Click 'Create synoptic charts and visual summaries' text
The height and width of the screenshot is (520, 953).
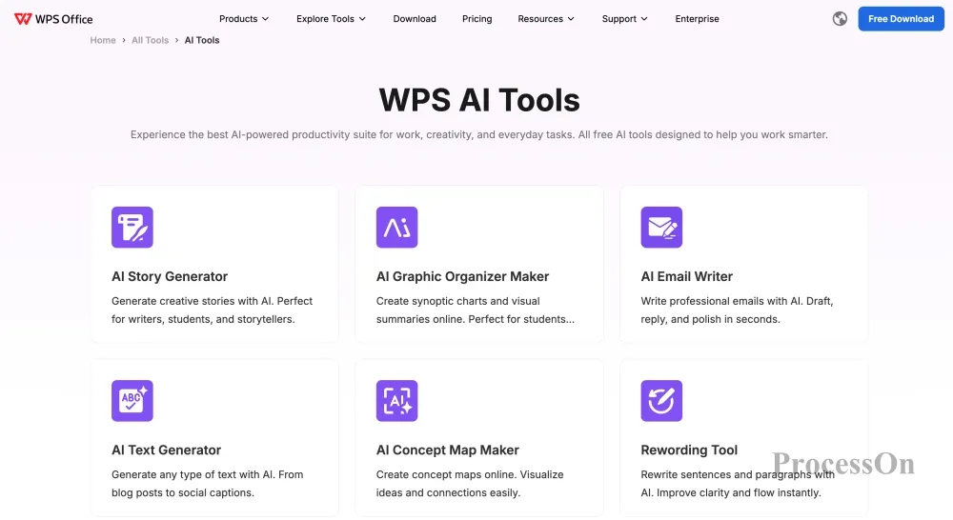coord(475,310)
